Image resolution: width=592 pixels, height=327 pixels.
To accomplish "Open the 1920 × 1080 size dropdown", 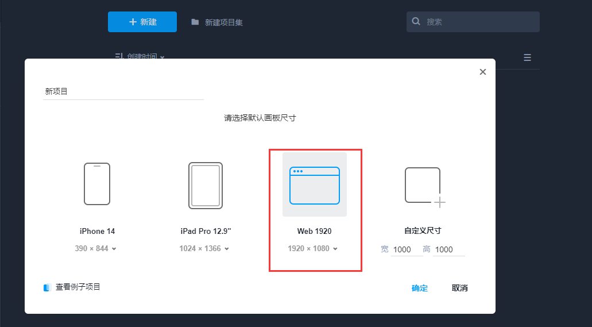I will 312,248.
